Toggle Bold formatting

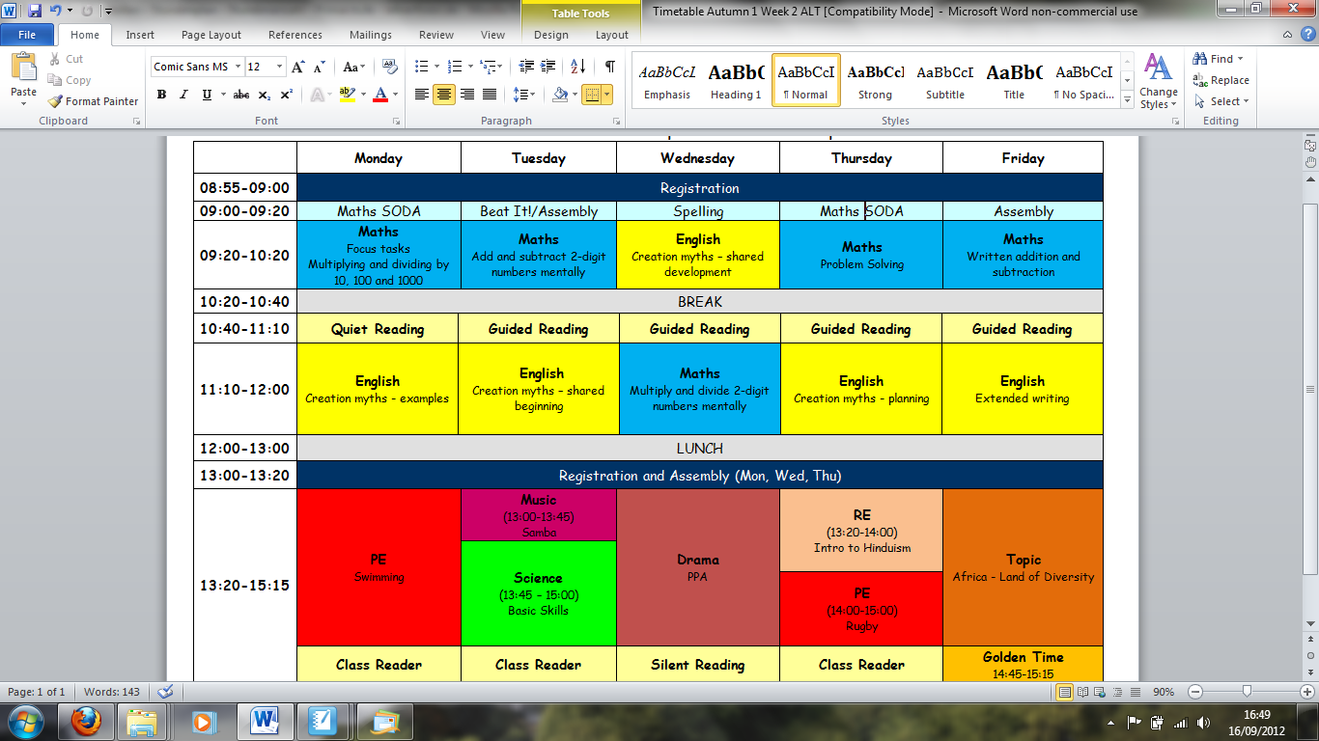[x=161, y=95]
